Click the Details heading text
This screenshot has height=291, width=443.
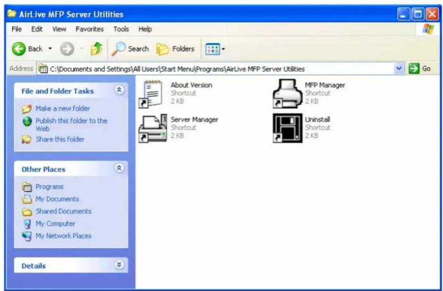click(x=33, y=266)
